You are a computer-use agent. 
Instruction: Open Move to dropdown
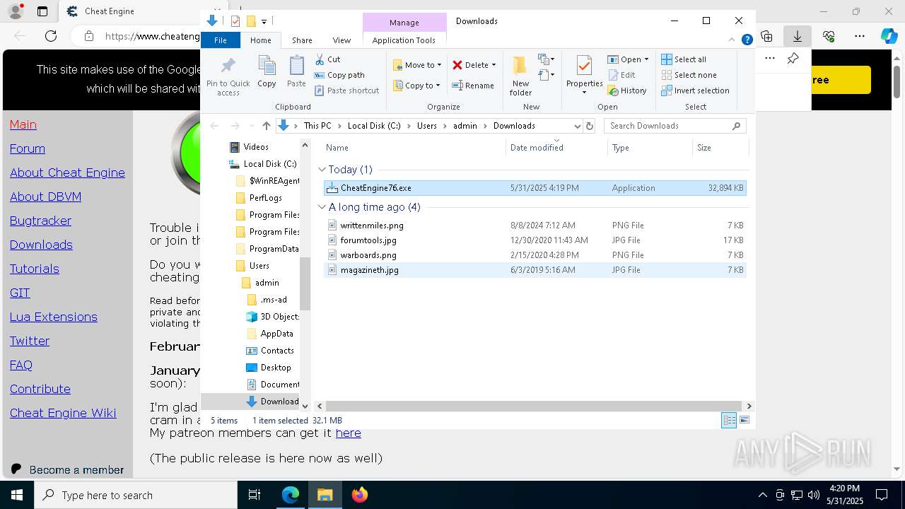417,65
